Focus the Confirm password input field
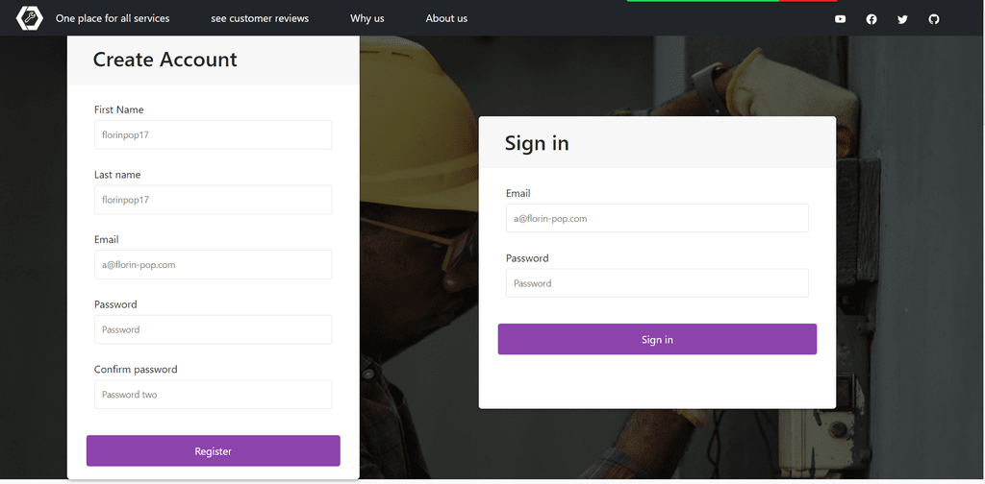Viewport: 985px width, 484px height. pyautogui.click(x=213, y=395)
